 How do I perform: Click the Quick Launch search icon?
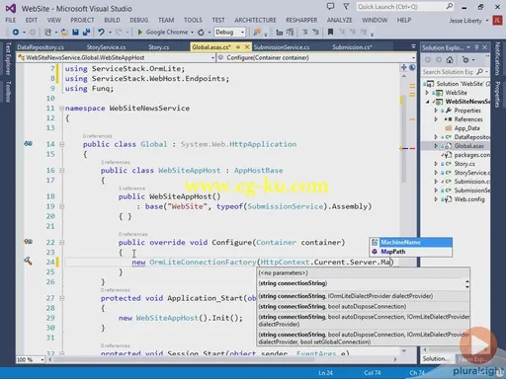(x=450, y=6)
